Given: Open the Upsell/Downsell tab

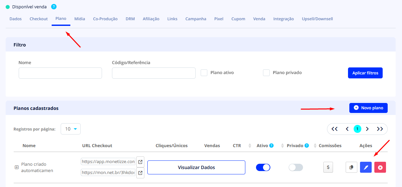Looking at the screenshot, I should [x=317, y=19].
